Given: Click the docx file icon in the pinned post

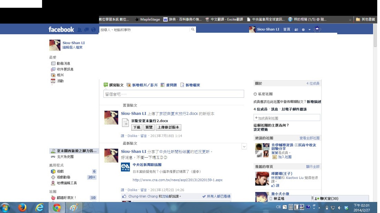Looking at the screenshot, I should click(125, 123).
